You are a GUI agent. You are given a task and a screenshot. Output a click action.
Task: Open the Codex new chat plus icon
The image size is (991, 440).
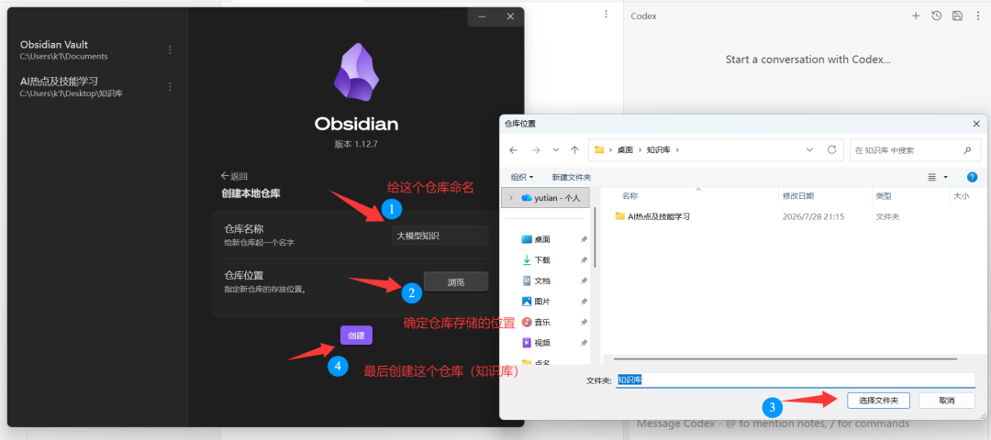[915, 16]
